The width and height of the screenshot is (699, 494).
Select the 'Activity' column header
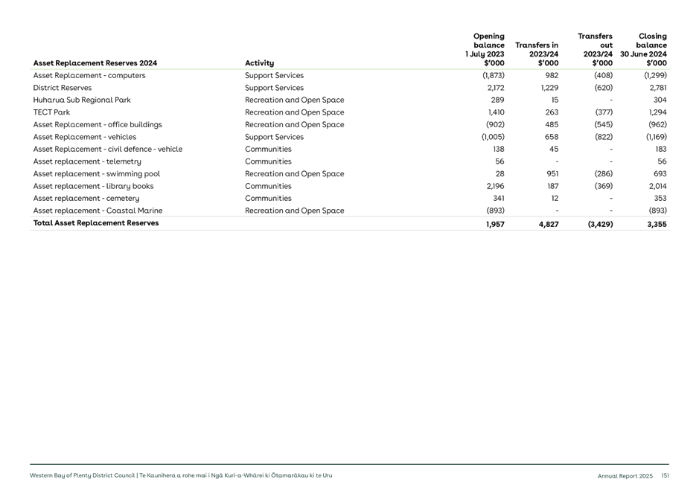[x=259, y=63]
